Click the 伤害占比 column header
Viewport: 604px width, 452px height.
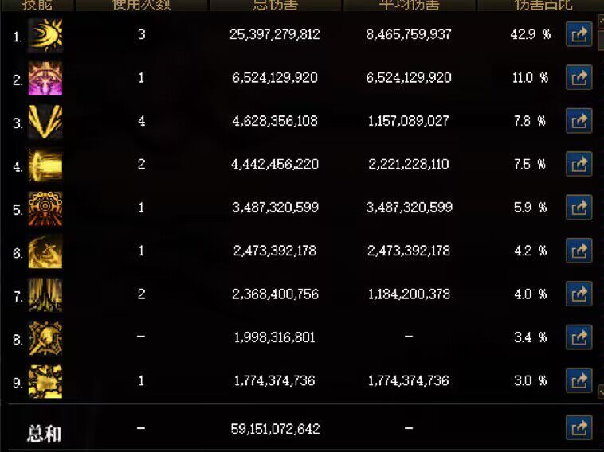click(x=543, y=5)
